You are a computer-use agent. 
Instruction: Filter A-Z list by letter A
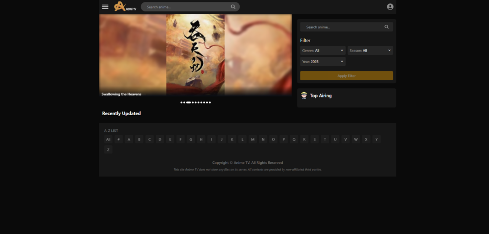coord(129,139)
